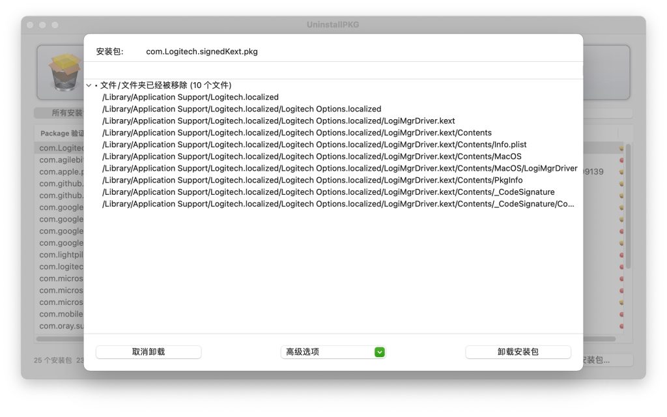The width and height of the screenshot is (667, 417).
Task: Click the package name com.Logitech.signedKext.pkg
Action: [x=202, y=51]
